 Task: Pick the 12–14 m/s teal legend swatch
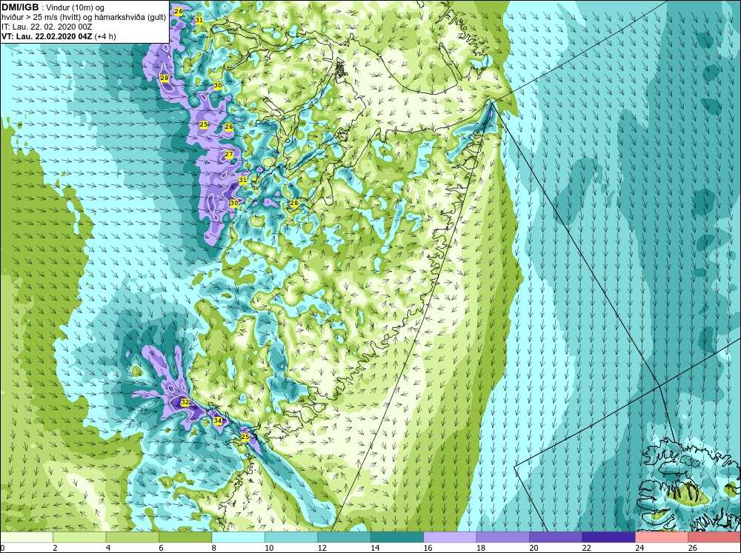tap(344, 537)
